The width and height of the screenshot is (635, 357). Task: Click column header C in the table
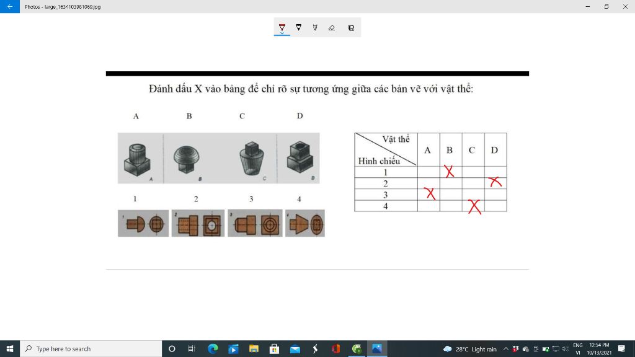[x=472, y=150]
